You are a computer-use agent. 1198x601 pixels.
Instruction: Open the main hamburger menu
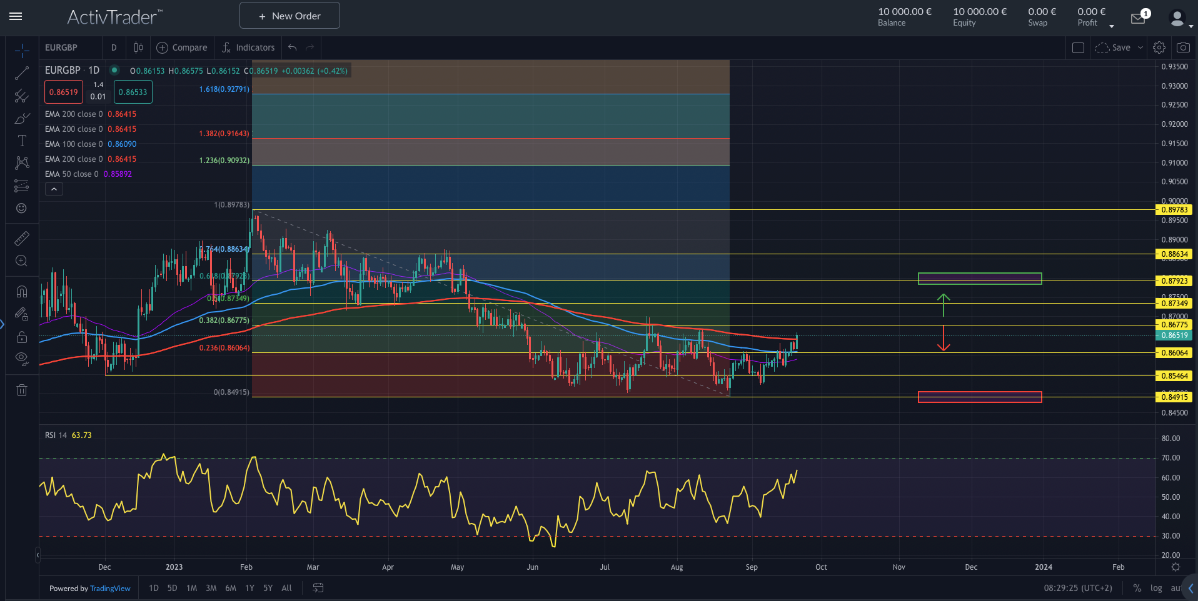[x=16, y=17]
